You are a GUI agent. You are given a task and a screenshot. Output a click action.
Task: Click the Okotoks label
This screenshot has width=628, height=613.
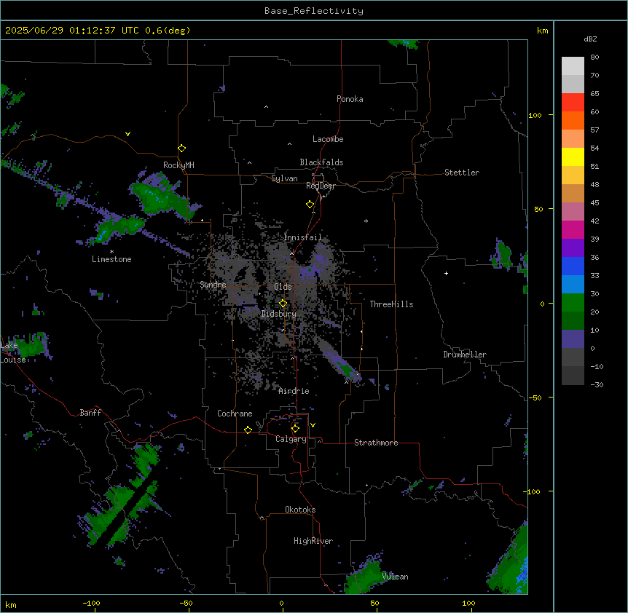click(300, 510)
